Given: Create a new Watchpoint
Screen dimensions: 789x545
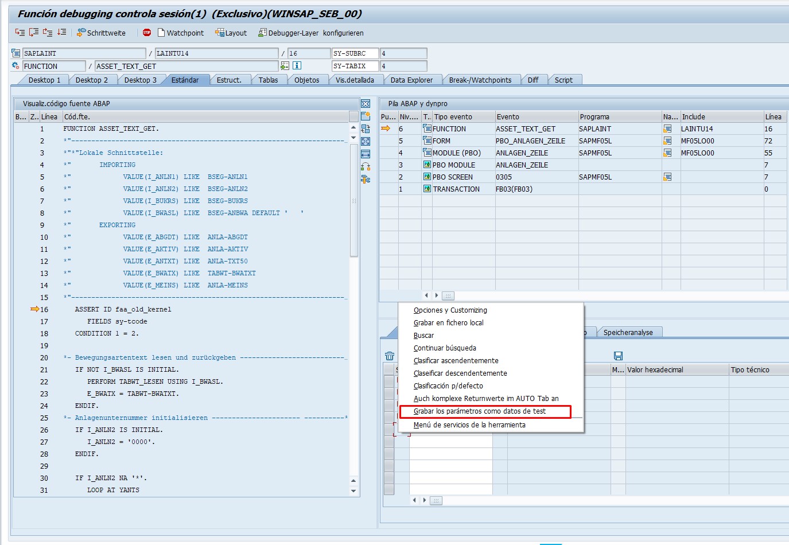Looking at the screenshot, I should coord(181,33).
